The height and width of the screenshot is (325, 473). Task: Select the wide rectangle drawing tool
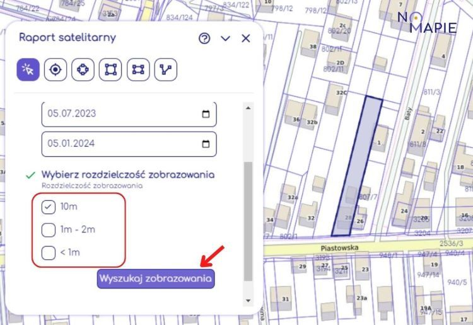click(x=138, y=69)
